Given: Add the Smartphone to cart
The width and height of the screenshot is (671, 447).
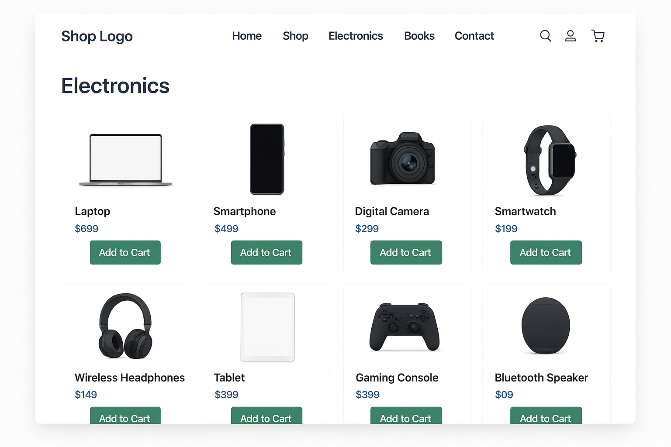Looking at the screenshot, I should pyautogui.click(x=266, y=252).
